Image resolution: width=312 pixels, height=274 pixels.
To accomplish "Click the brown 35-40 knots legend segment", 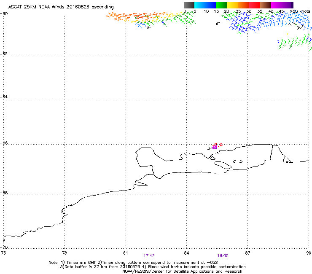I will (266, 5).
